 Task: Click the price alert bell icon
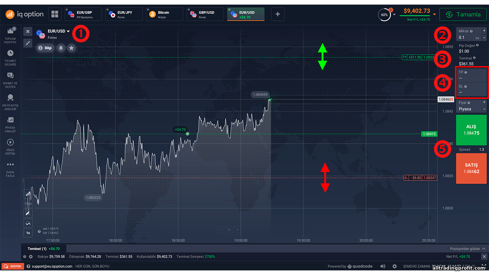pos(61,48)
